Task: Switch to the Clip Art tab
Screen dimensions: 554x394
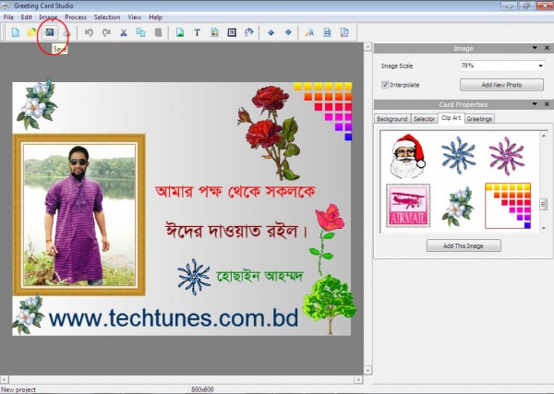Action: point(452,118)
